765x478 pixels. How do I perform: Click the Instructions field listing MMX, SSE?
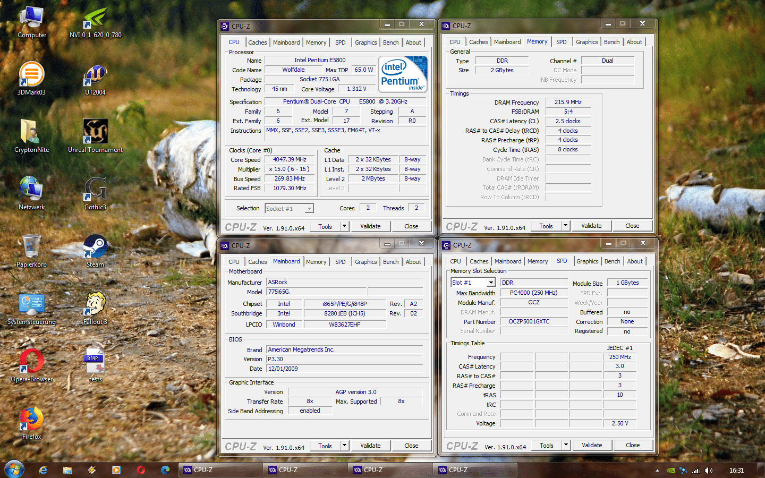346,133
